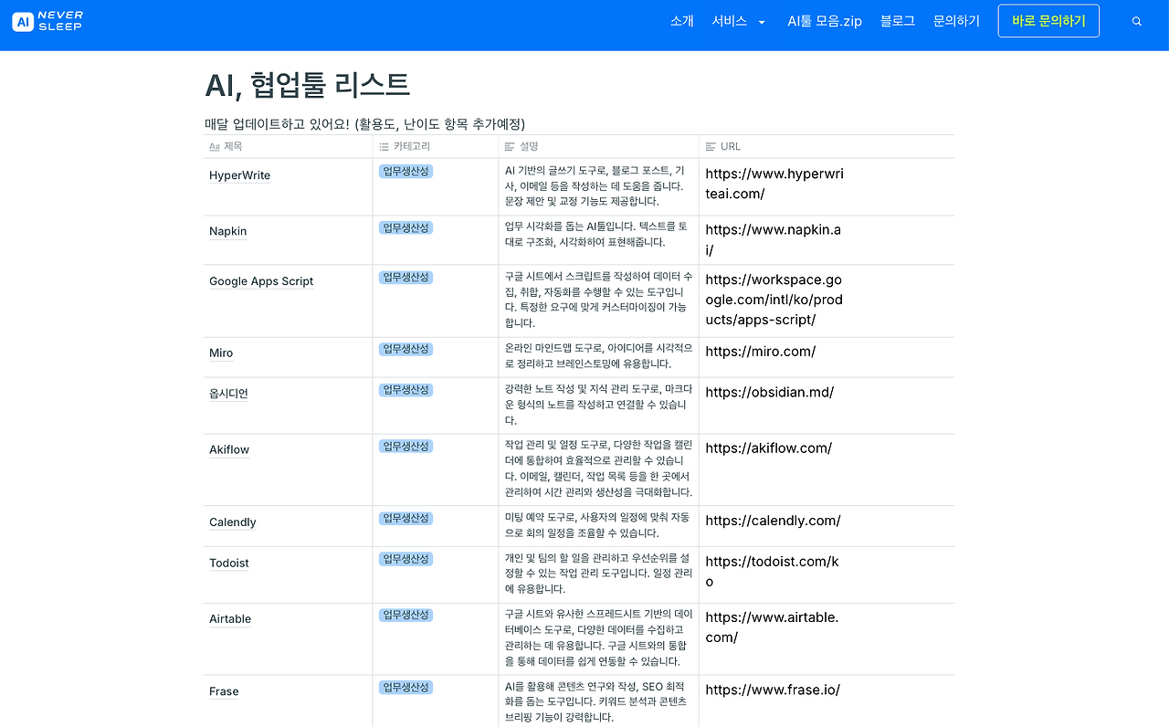The image size is (1169, 727).
Task: Open the Airtable title link
Action: coord(230,619)
